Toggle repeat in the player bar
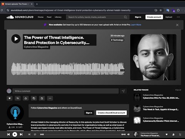 coord(35,134)
